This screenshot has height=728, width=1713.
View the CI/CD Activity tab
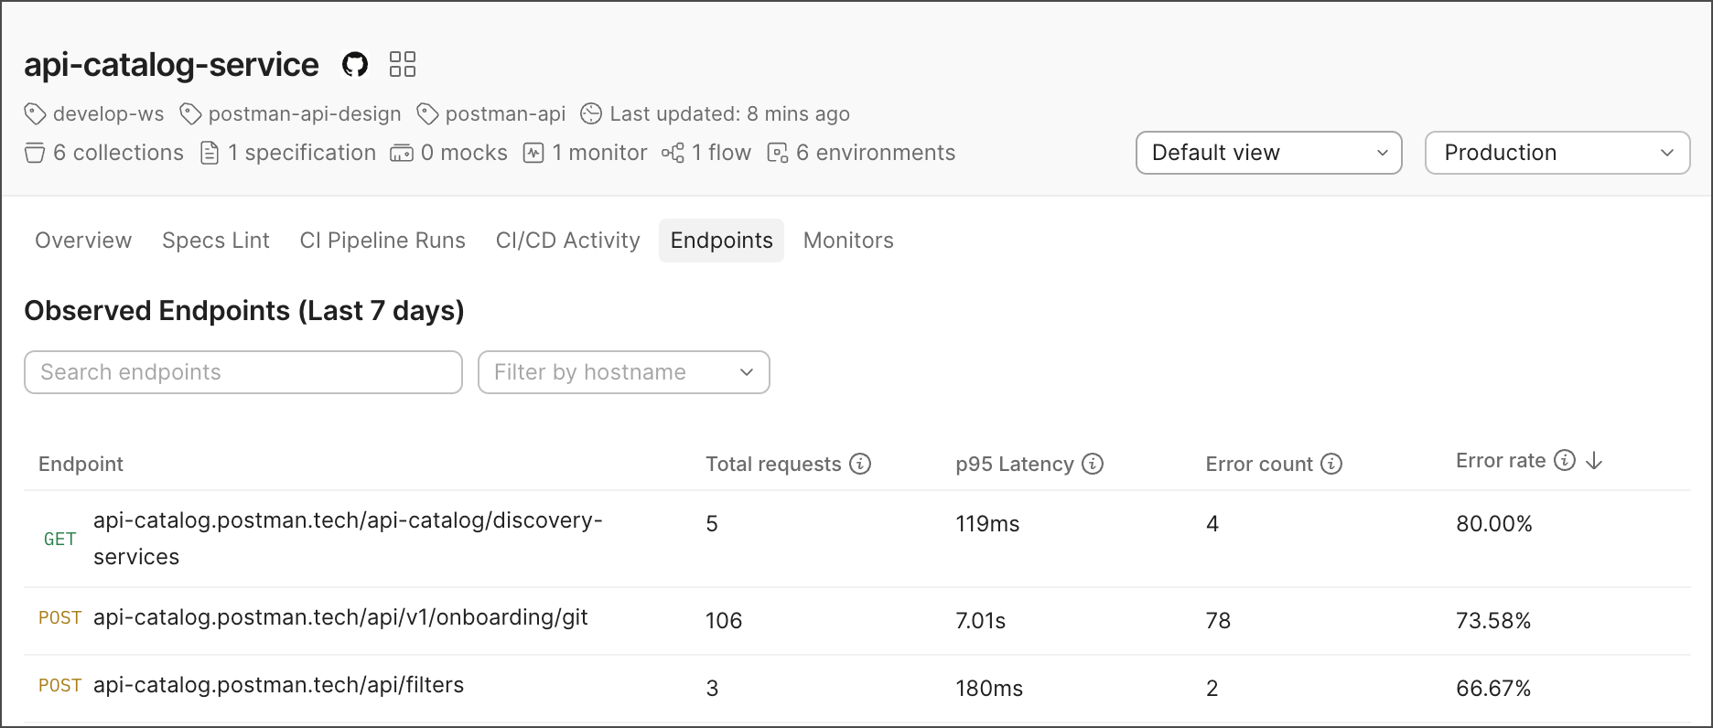pyautogui.click(x=568, y=241)
